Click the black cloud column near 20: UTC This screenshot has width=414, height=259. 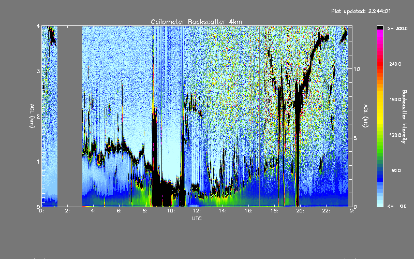tap(298, 146)
